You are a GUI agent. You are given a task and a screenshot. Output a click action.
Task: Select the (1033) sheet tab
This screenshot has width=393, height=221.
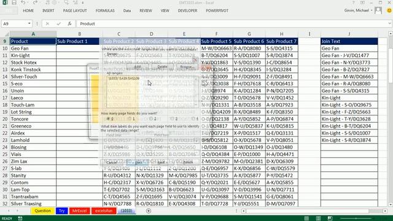click(x=126, y=211)
